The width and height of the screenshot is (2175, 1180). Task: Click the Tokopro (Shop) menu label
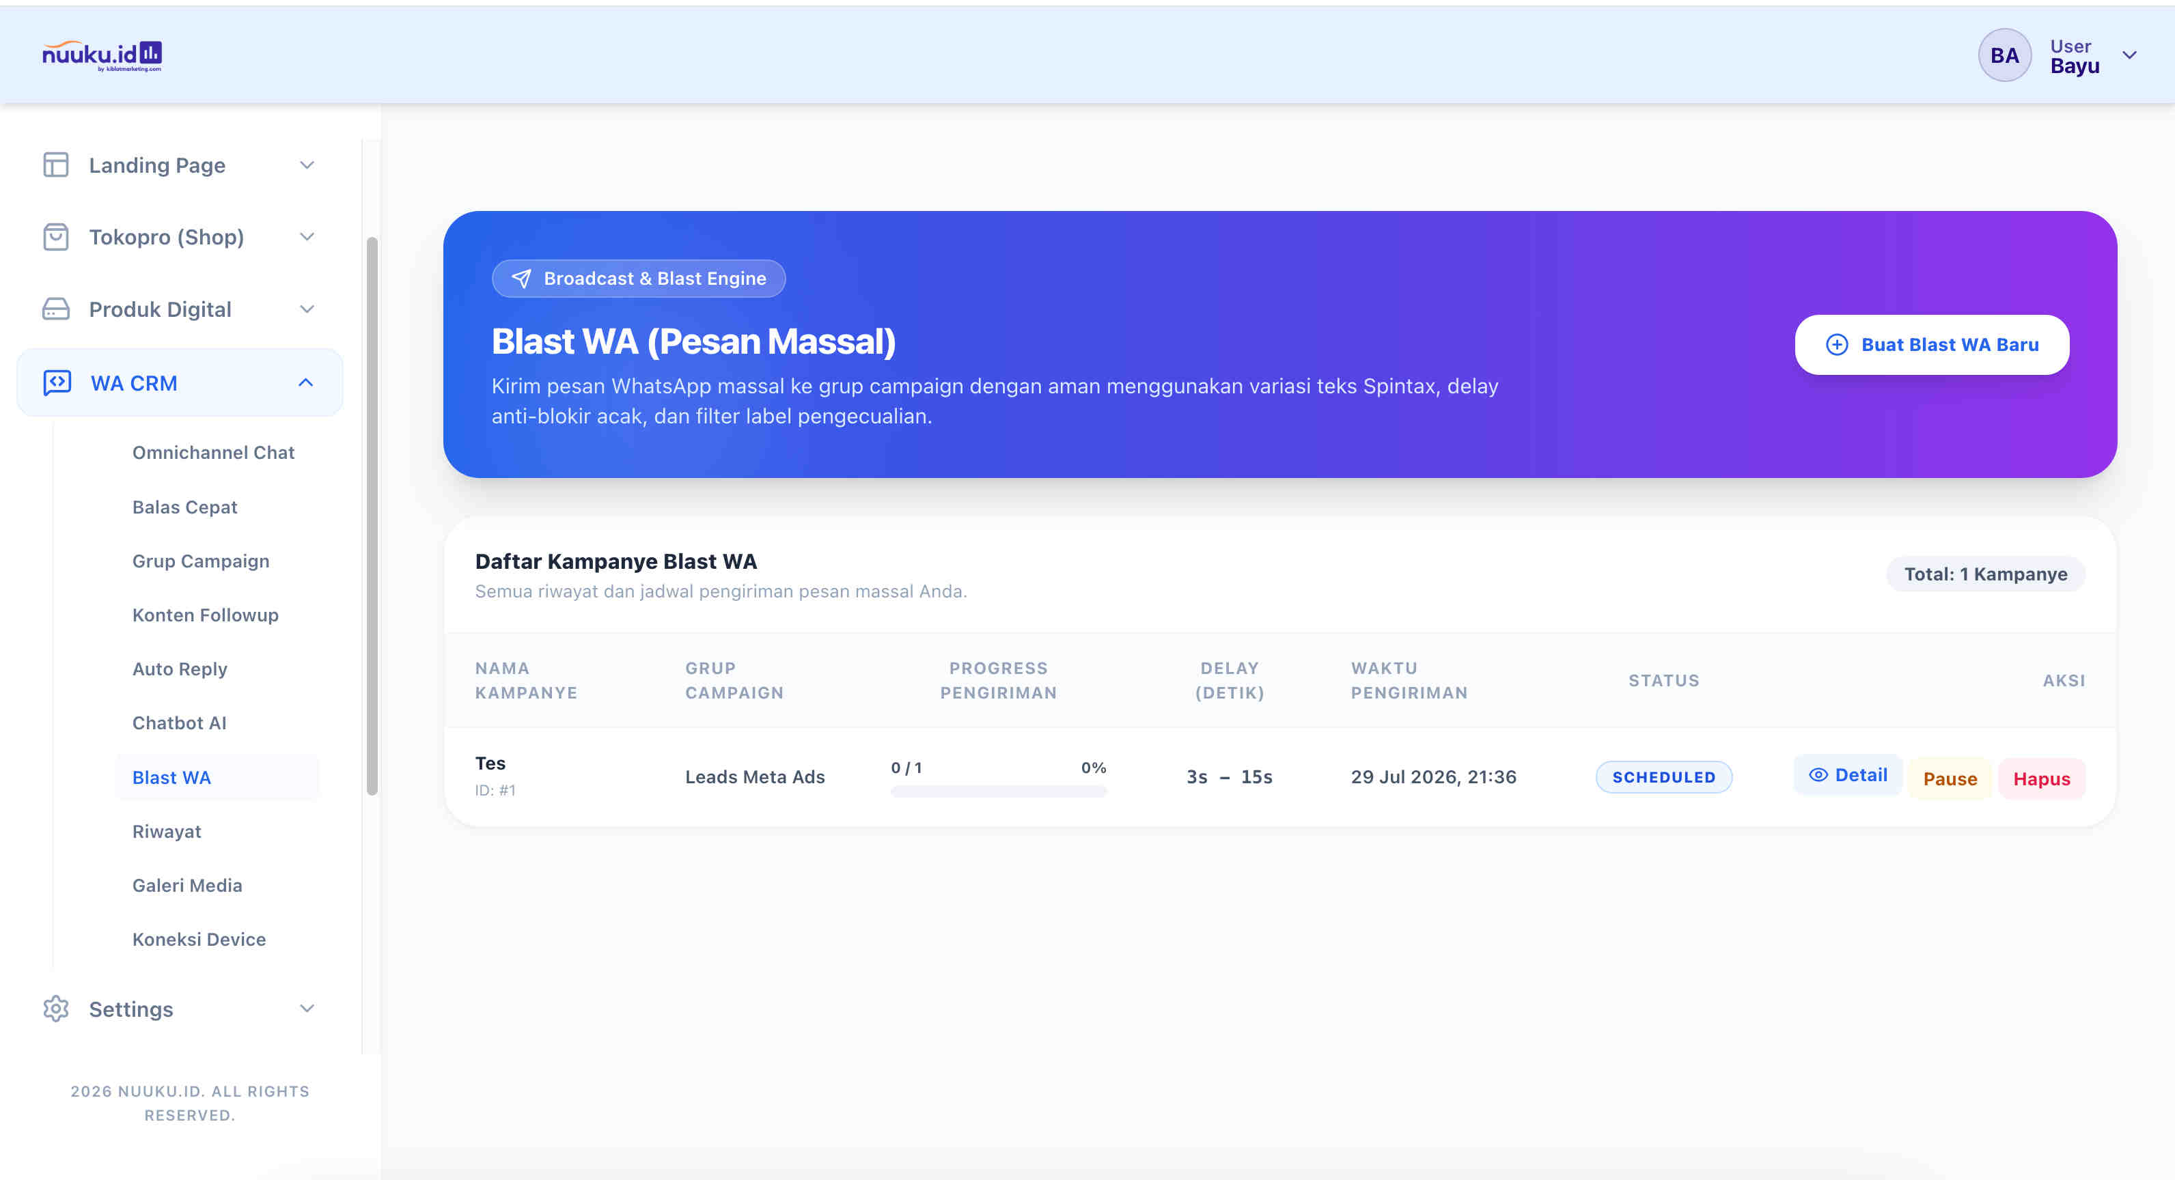tap(166, 237)
